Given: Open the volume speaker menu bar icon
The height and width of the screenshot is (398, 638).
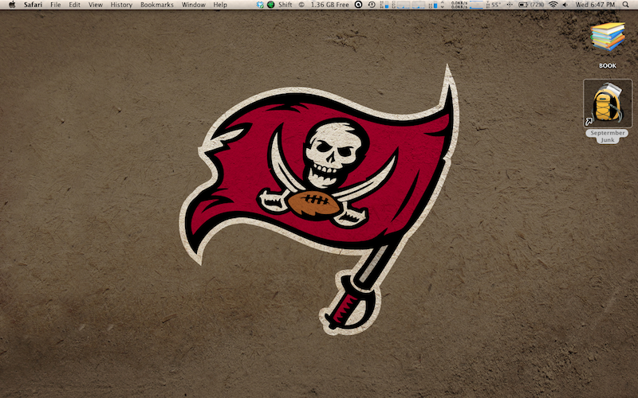Looking at the screenshot, I should [x=565, y=5].
